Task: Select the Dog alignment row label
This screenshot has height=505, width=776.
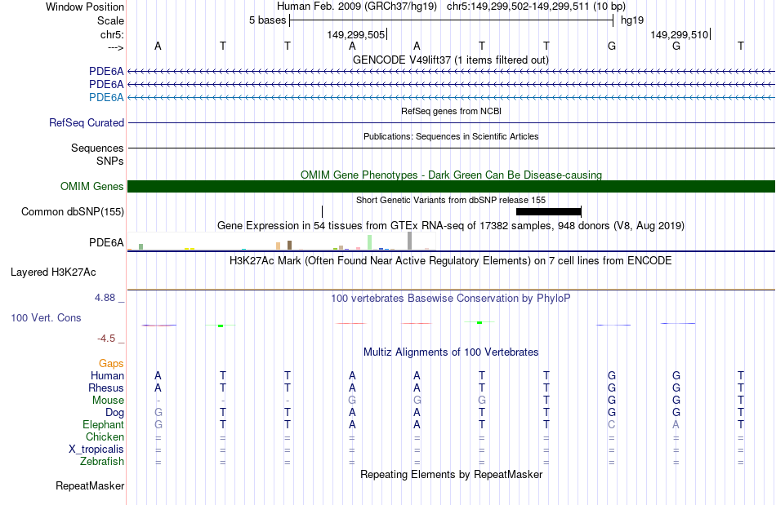Action: [115, 412]
